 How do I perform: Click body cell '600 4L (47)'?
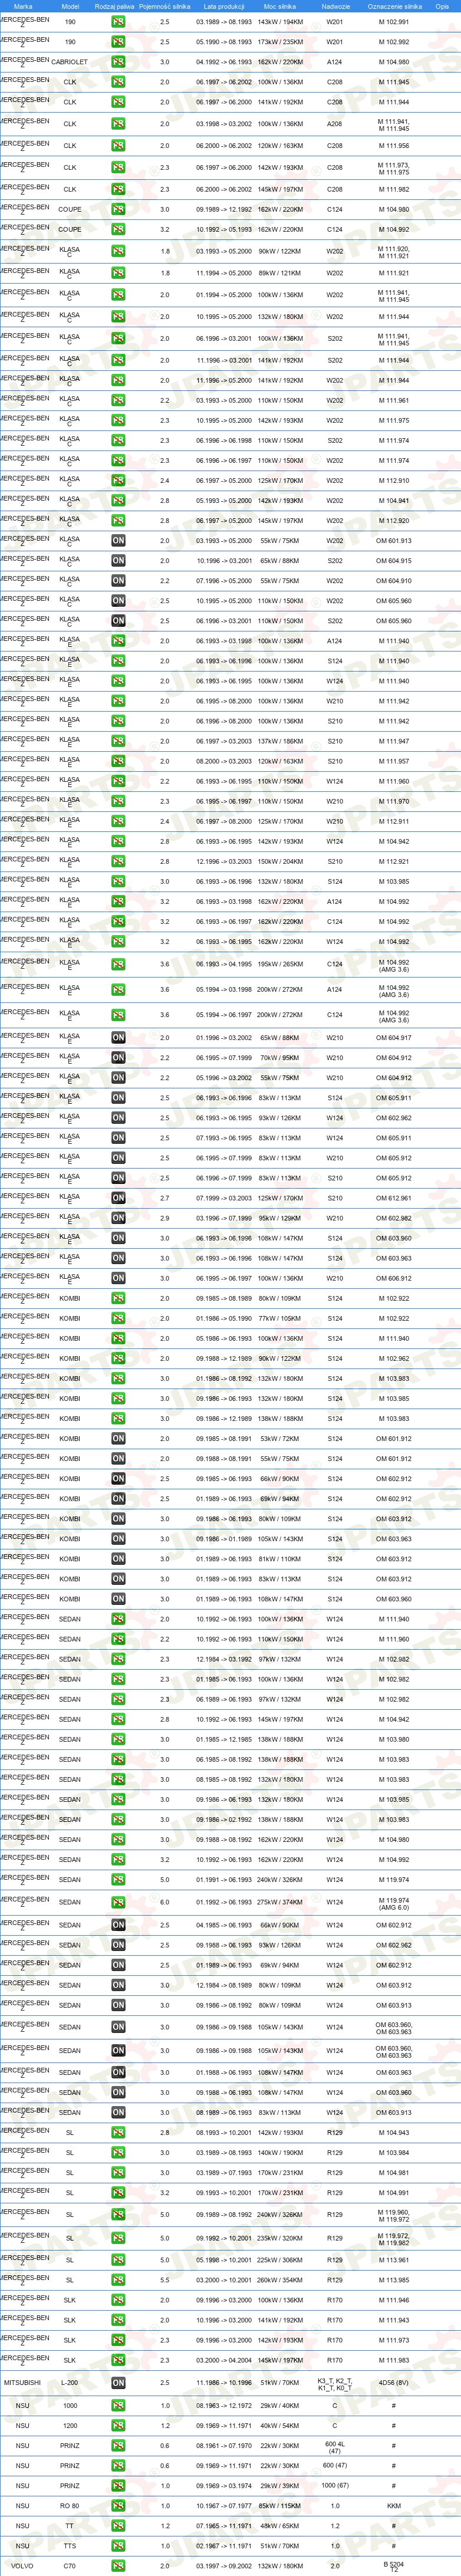pyautogui.click(x=335, y=2448)
